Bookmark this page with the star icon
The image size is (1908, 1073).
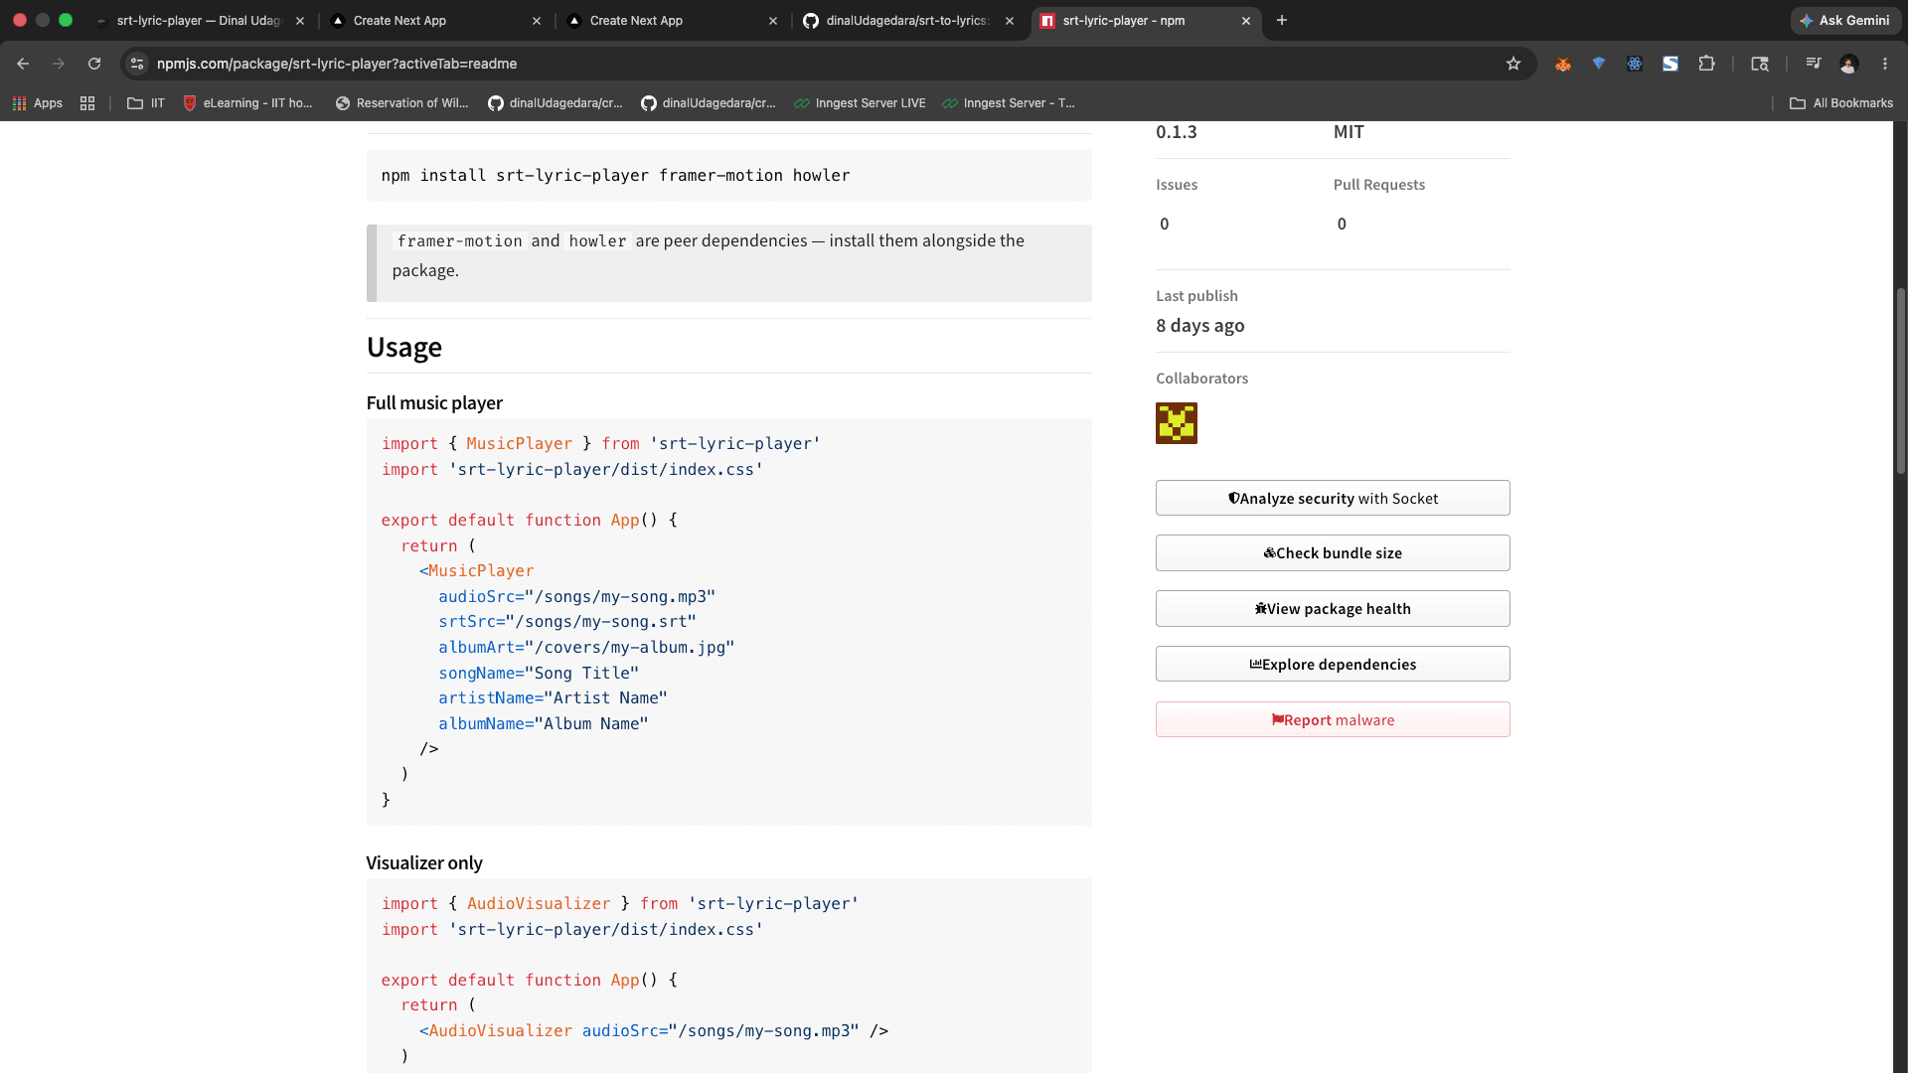[1513, 64]
